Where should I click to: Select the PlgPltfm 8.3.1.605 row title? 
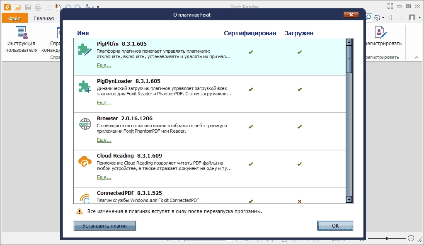point(122,44)
